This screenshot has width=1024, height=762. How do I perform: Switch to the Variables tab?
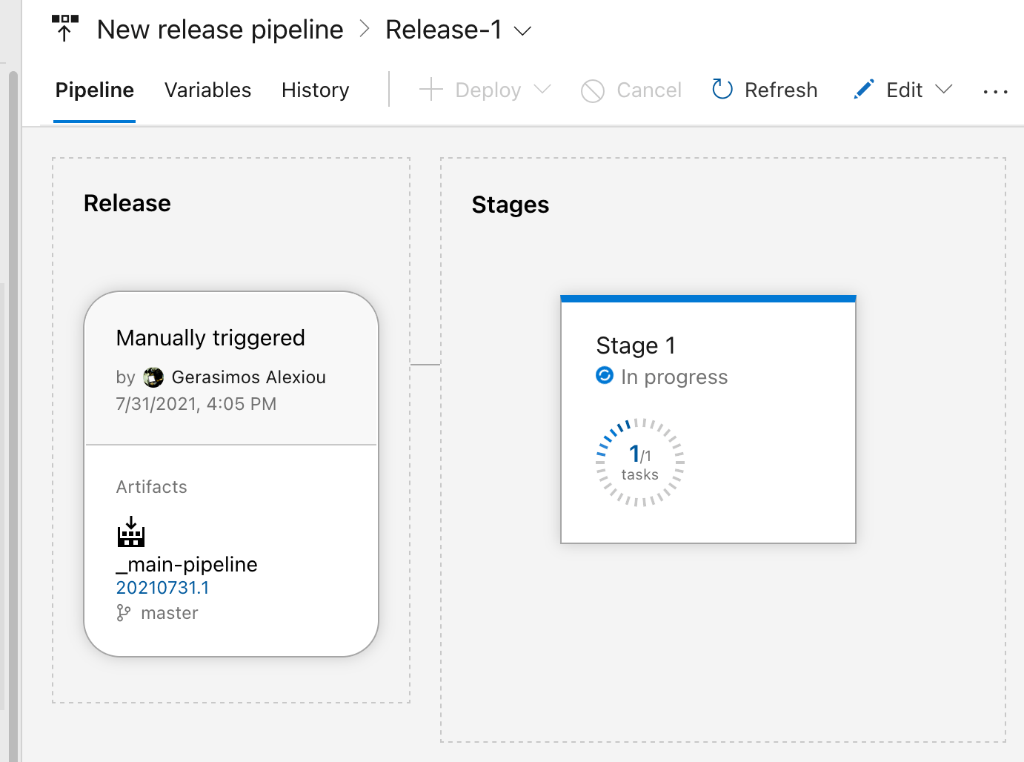(x=207, y=90)
